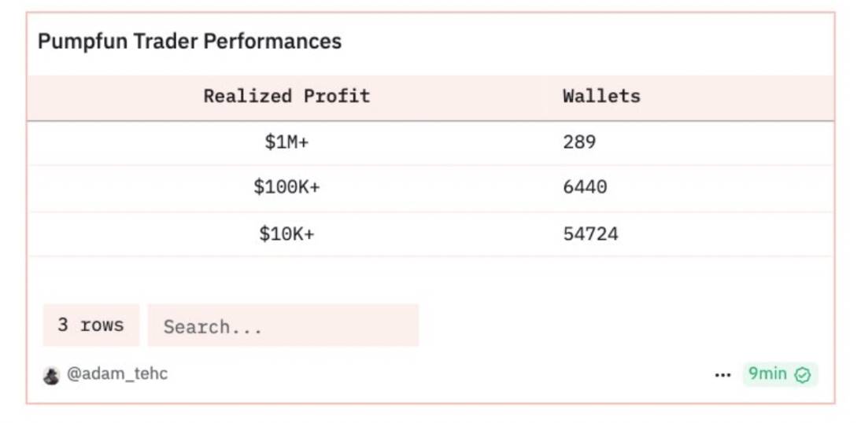
Task: Open the @adam_tehc profile link
Action: point(117,374)
